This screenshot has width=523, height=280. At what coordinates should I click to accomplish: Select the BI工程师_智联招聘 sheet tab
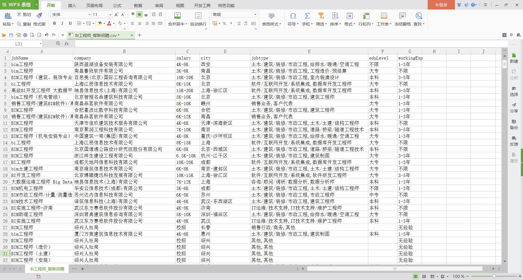(47, 269)
